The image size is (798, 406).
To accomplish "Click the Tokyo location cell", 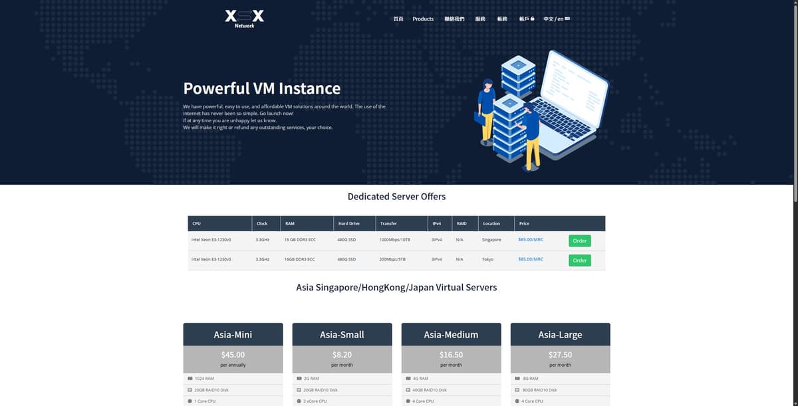I will [x=487, y=259].
